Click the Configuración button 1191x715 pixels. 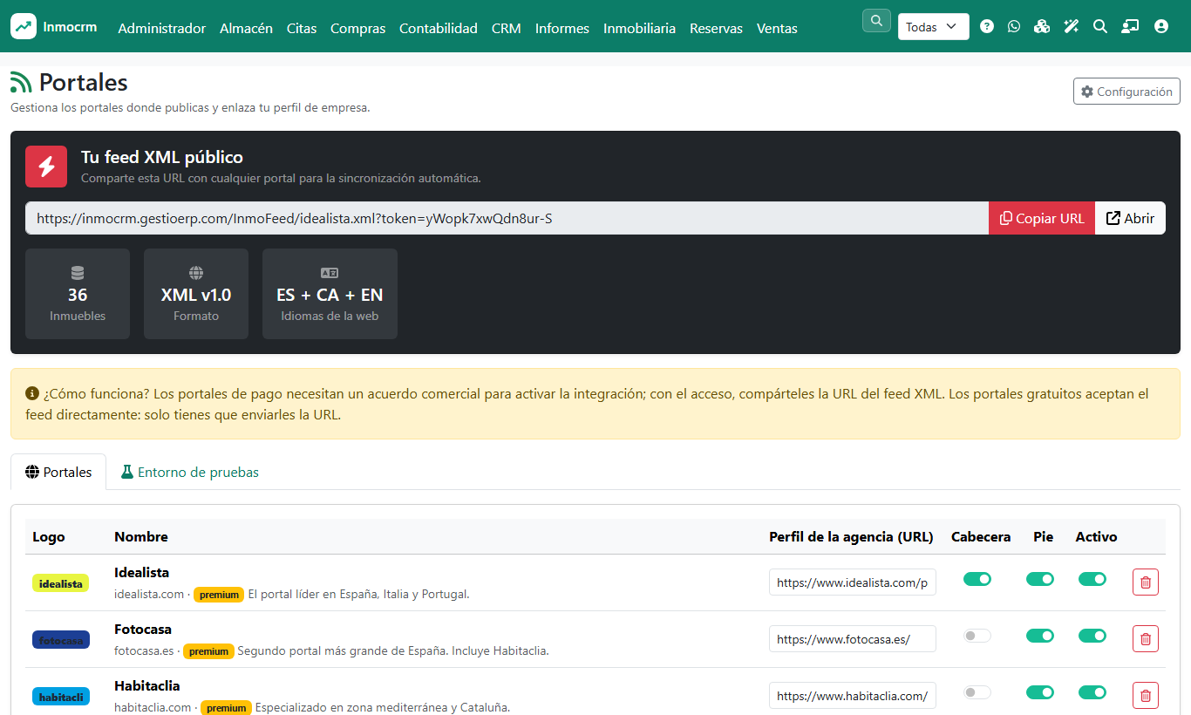pyautogui.click(x=1126, y=92)
